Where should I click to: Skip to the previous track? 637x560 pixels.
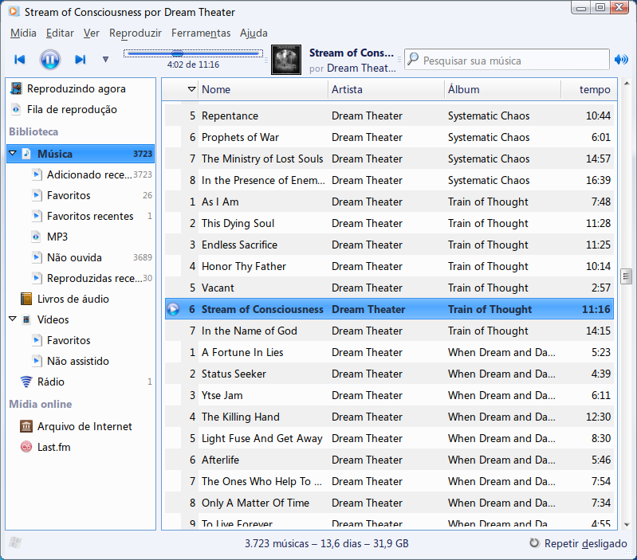19,60
